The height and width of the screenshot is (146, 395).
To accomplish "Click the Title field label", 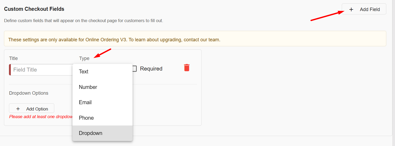I will [x=13, y=58].
